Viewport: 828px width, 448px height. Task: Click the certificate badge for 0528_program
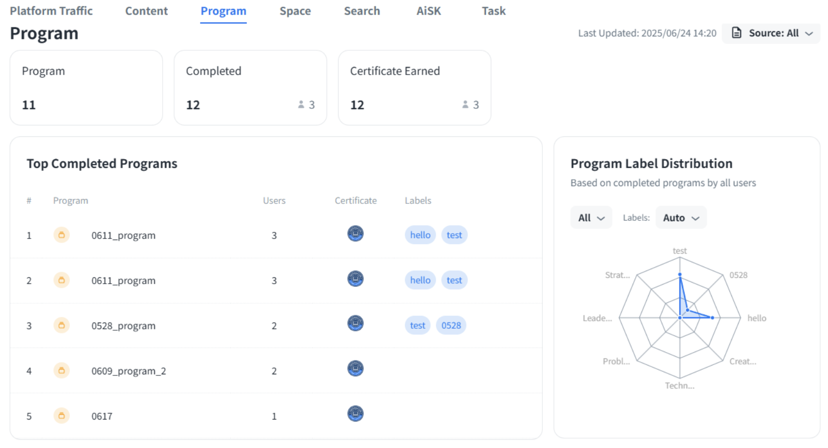355,324
